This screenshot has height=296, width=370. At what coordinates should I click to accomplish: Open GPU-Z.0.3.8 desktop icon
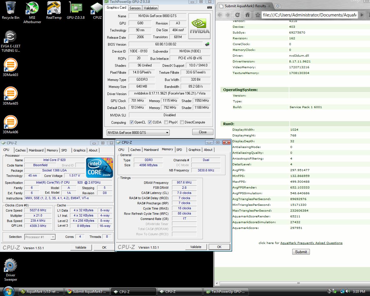75,10
